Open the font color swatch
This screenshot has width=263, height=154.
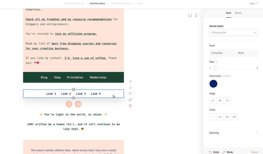pyautogui.click(x=213, y=84)
